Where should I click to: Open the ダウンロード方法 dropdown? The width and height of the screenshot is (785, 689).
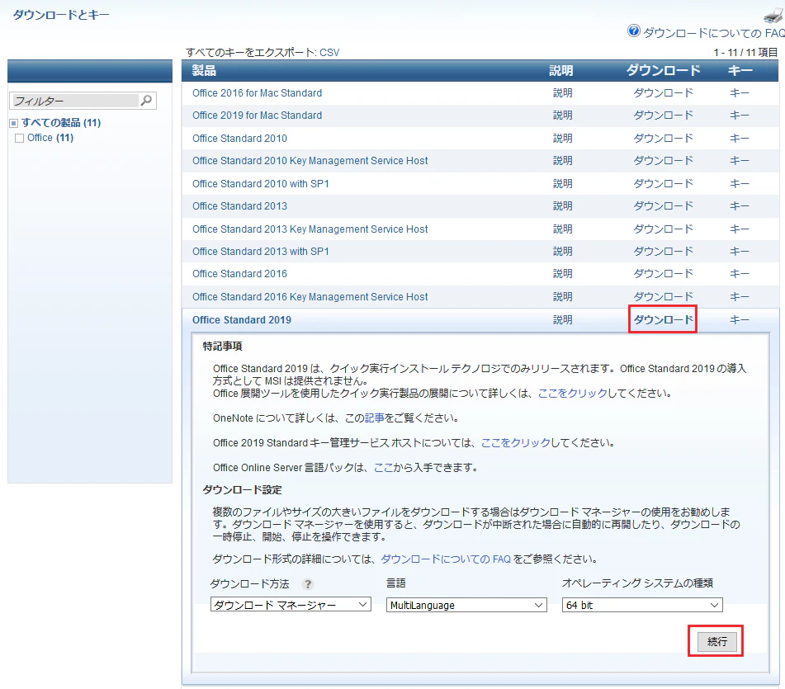[x=291, y=605]
